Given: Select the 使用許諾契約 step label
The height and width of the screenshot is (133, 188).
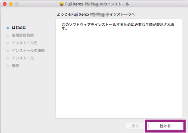Looking at the screenshot, I should point(23,35).
